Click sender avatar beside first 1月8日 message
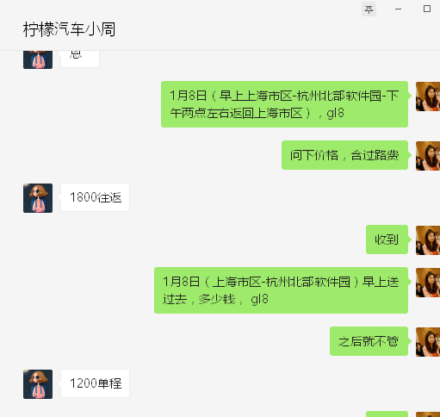 428,96
